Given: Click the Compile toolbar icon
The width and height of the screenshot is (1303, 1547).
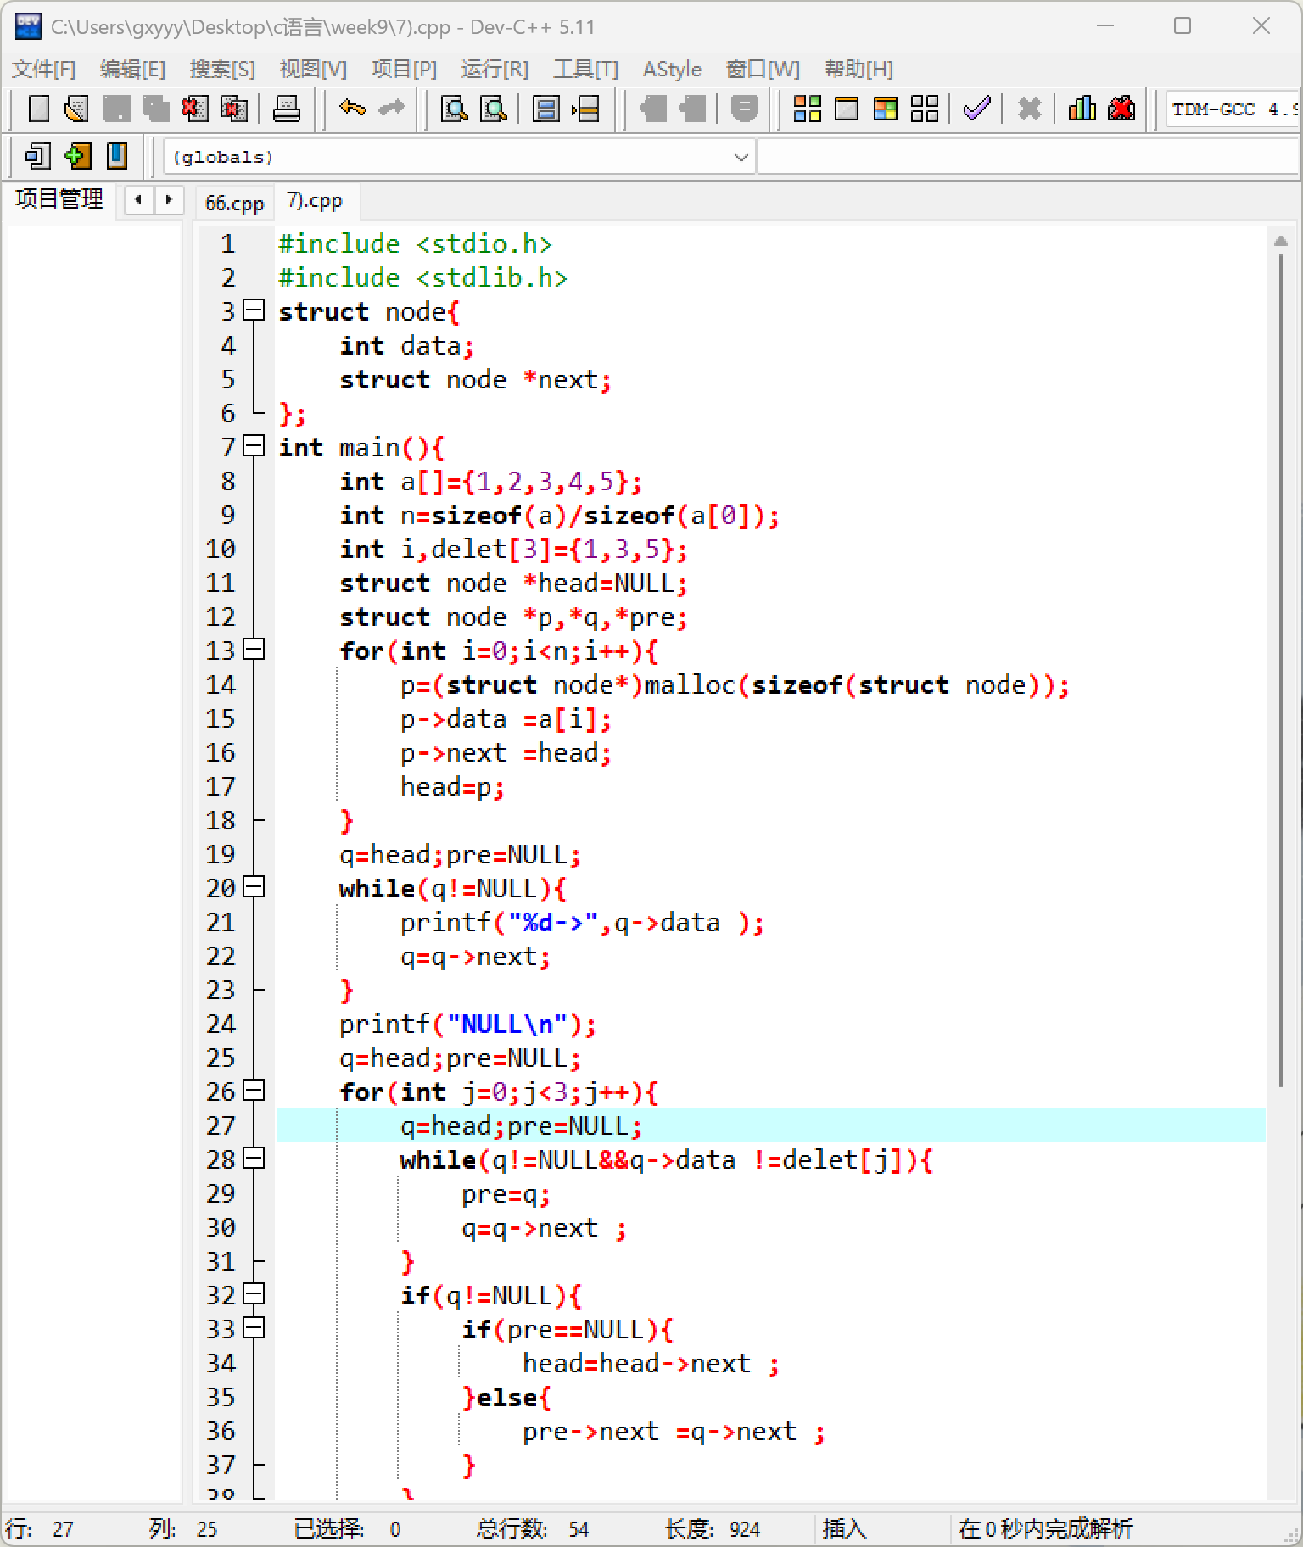Looking at the screenshot, I should point(807,109).
